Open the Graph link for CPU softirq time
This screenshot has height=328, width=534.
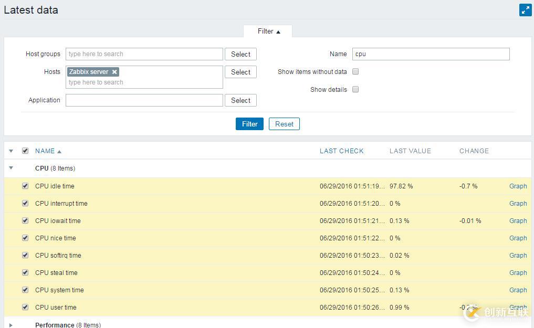[x=518, y=256]
